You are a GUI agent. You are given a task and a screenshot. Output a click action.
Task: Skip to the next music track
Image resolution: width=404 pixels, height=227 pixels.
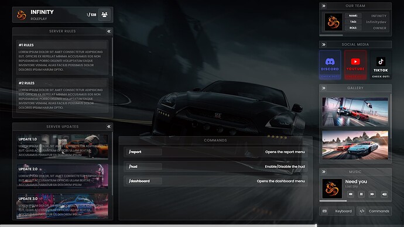pos(372,194)
